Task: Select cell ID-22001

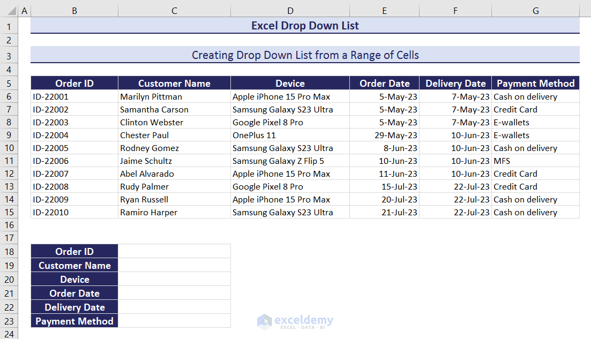Action: click(x=74, y=96)
